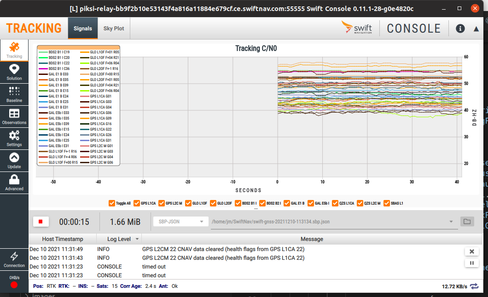Image resolution: width=488 pixels, height=297 pixels.
Task: Toggle All signals checkbox
Action: click(112, 203)
